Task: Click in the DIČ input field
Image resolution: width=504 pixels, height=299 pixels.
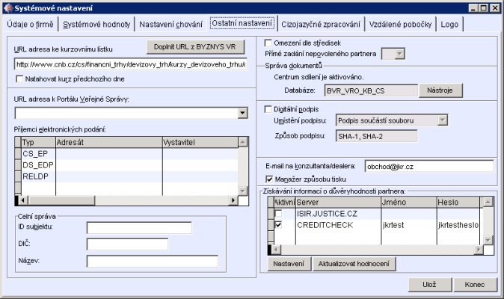Action: coord(127,244)
